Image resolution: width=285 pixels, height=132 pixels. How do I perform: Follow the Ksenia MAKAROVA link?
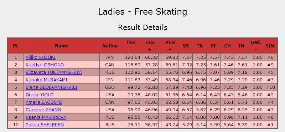(x=46, y=117)
